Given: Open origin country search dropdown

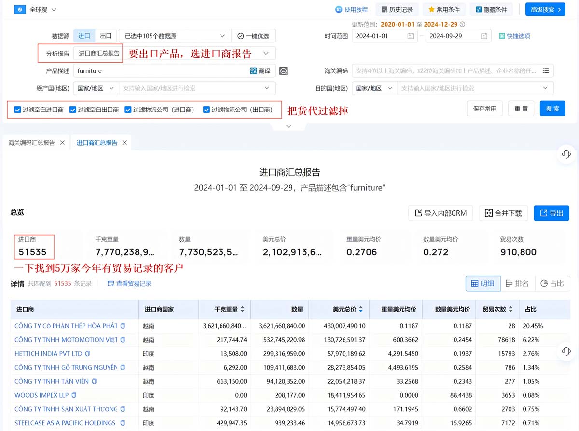Looking at the screenshot, I should point(197,88).
